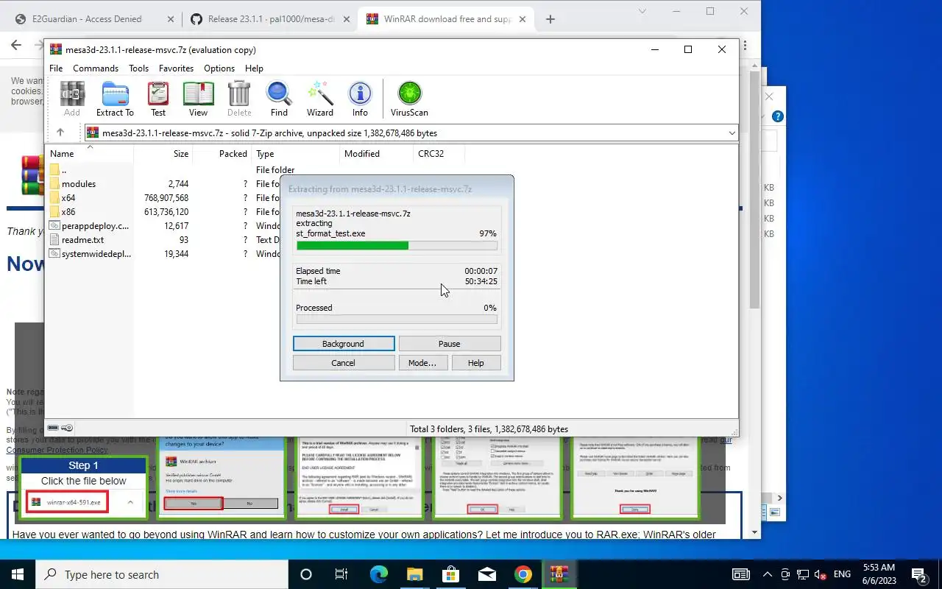
Task: Pause the extraction
Action: tap(450, 344)
